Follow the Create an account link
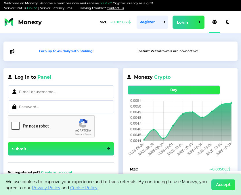Image resolution: width=241 pixels, height=195 pixels. 57,172
